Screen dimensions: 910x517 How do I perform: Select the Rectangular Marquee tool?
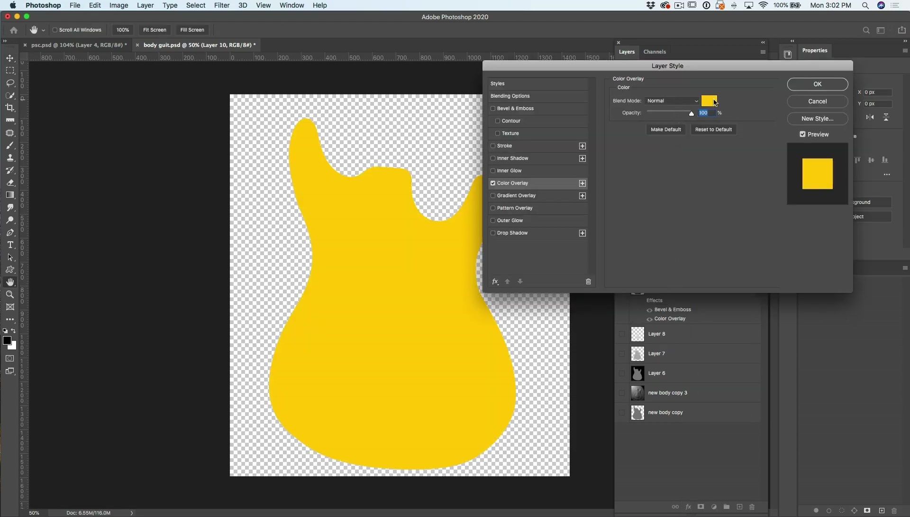pyautogui.click(x=10, y=71)
